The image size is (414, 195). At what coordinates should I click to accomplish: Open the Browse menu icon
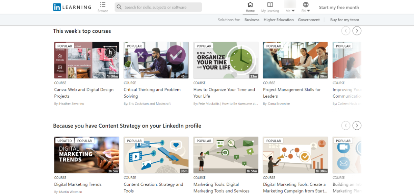[x=103, y=5]
